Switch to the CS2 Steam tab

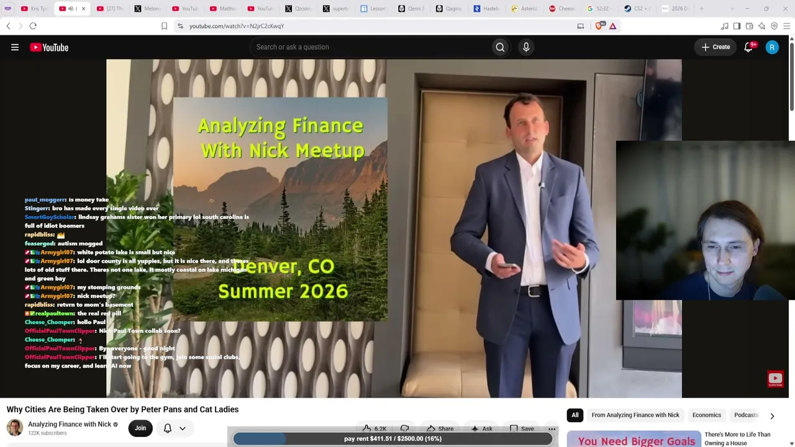click(637, 9)
